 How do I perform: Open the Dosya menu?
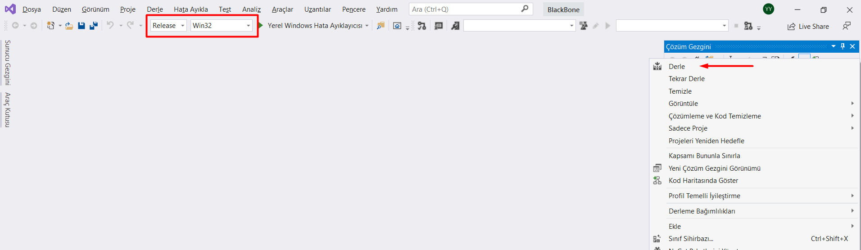[x=32, y=9]
